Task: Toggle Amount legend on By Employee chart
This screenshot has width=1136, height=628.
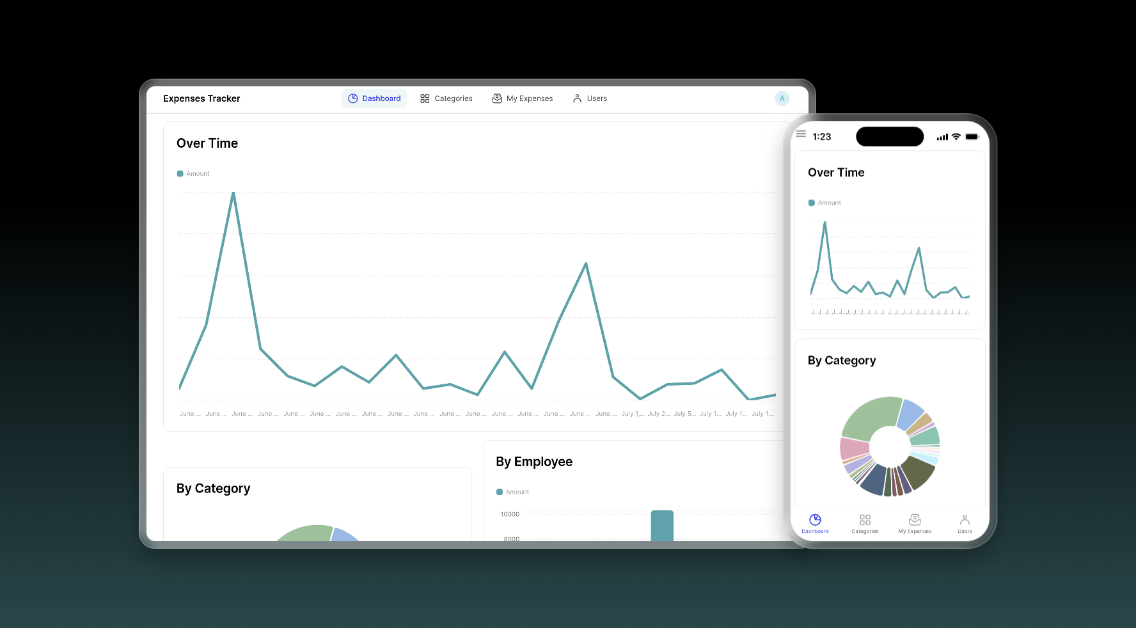Action: [513, 492]
